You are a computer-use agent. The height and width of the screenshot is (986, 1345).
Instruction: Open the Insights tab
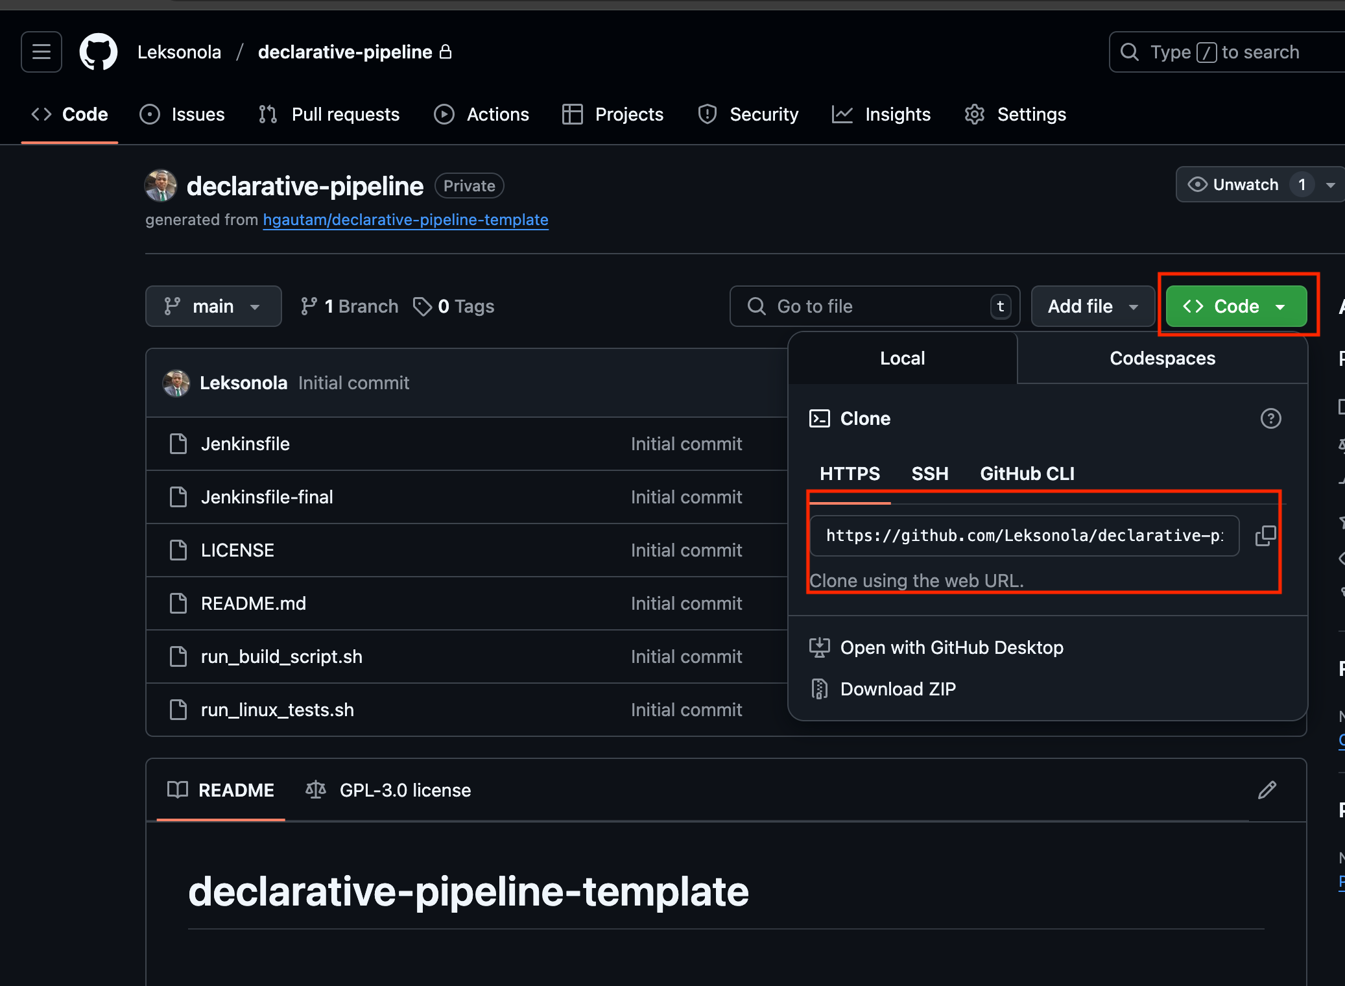click(881, 114)
